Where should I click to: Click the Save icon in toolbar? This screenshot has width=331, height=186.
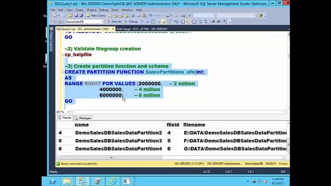76,16
